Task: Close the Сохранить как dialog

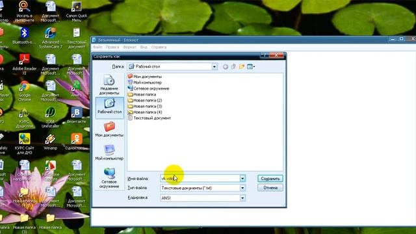Action: pos(276,55)
